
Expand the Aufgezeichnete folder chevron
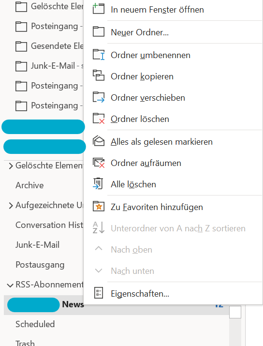11,206
